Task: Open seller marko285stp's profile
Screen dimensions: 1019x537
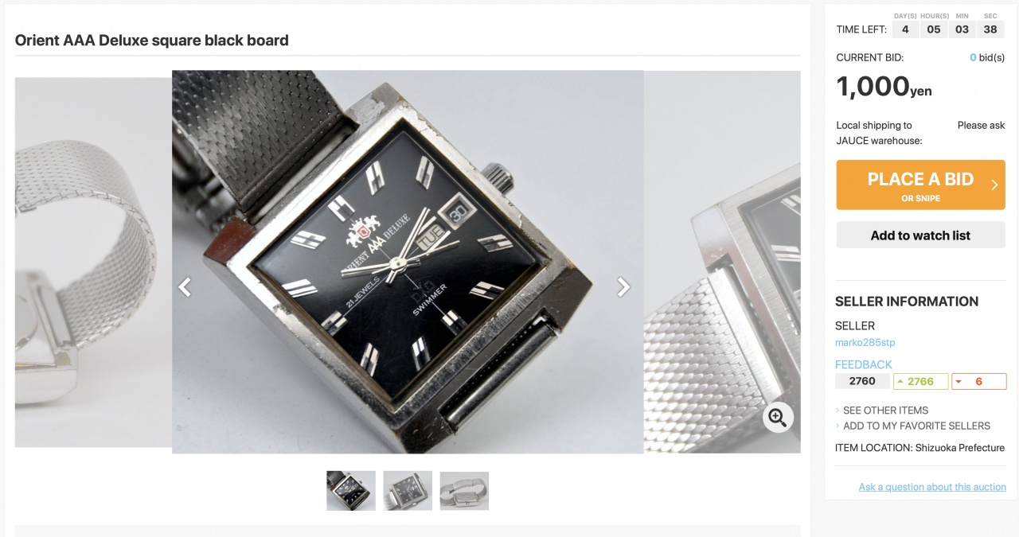Action: [865, 343]
